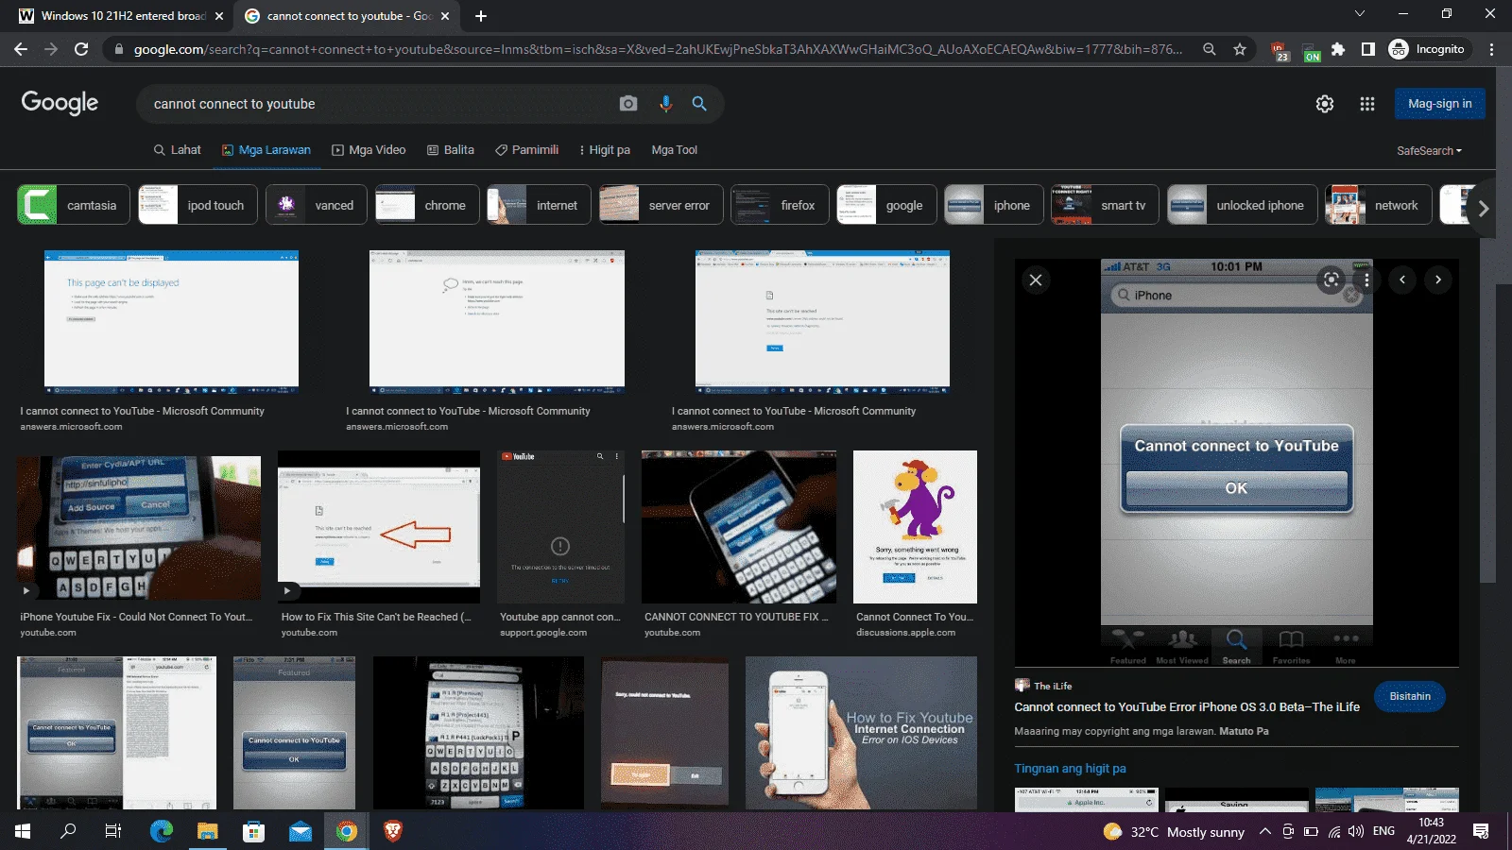The width and height of the screenshot is (1512, 850).
Task: Open taskbar weather Mostly sunny widget
Action: (1174, 832)
